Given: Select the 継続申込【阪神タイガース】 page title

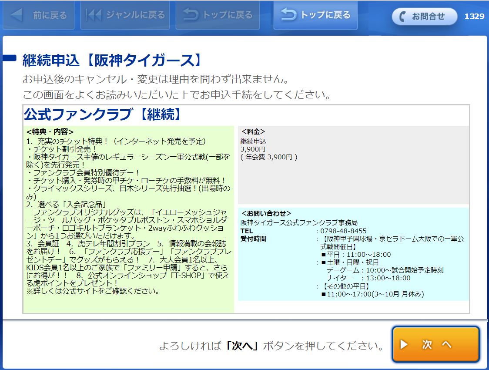Looking at the screenshot, I should 113,60.
